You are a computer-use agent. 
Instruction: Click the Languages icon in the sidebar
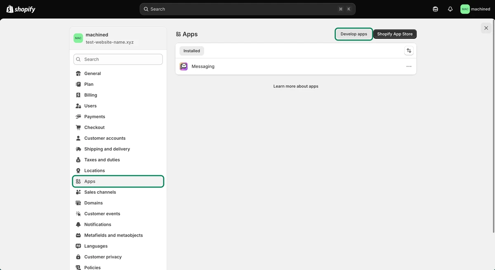pyautogui.click(x=78, y=246)
